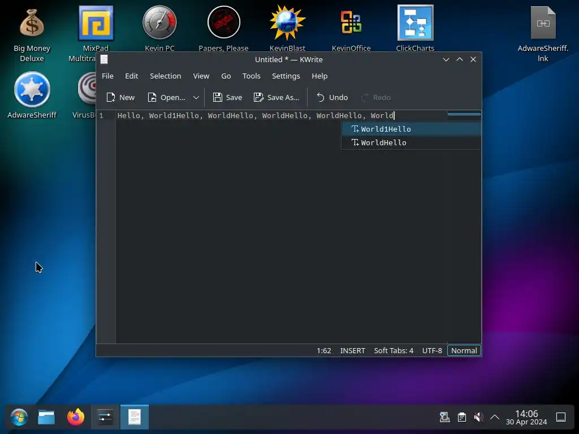Image resolution: width=579 pixels, height=434 pixels.
Task: Click the Save As... toolbar button
Action: pos(276,97)
